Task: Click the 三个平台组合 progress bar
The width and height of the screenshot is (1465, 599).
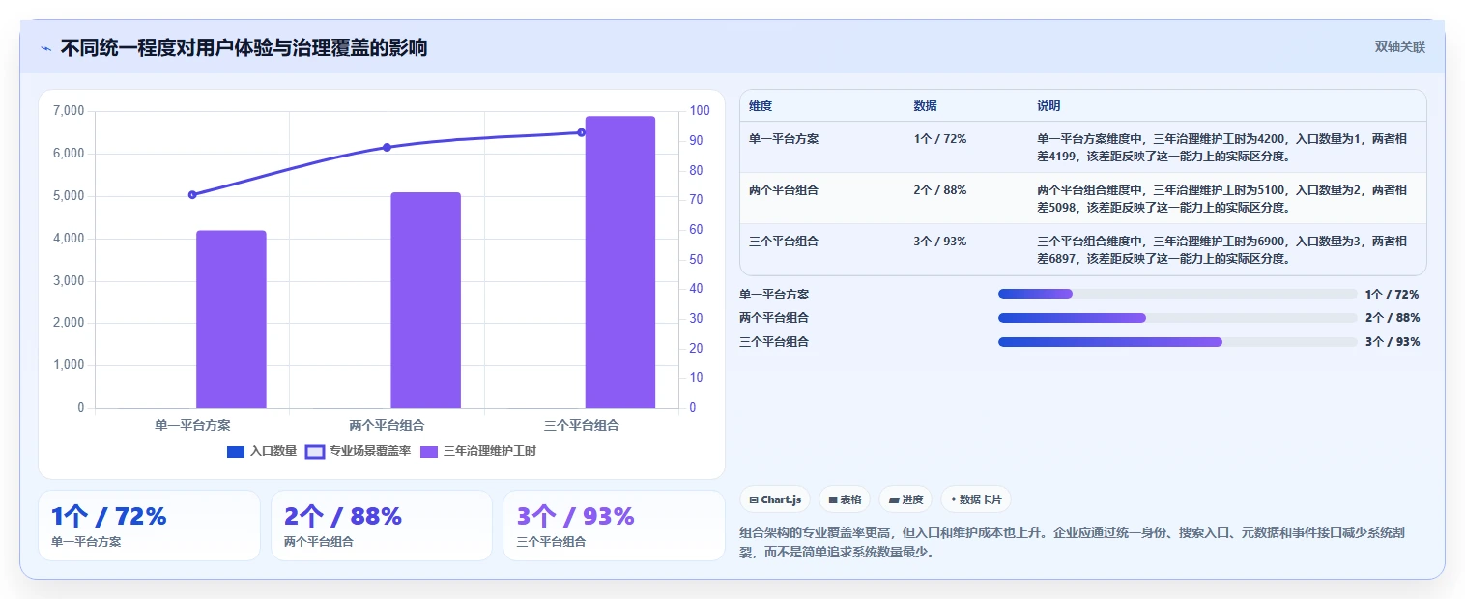Action: point(1178,342)
